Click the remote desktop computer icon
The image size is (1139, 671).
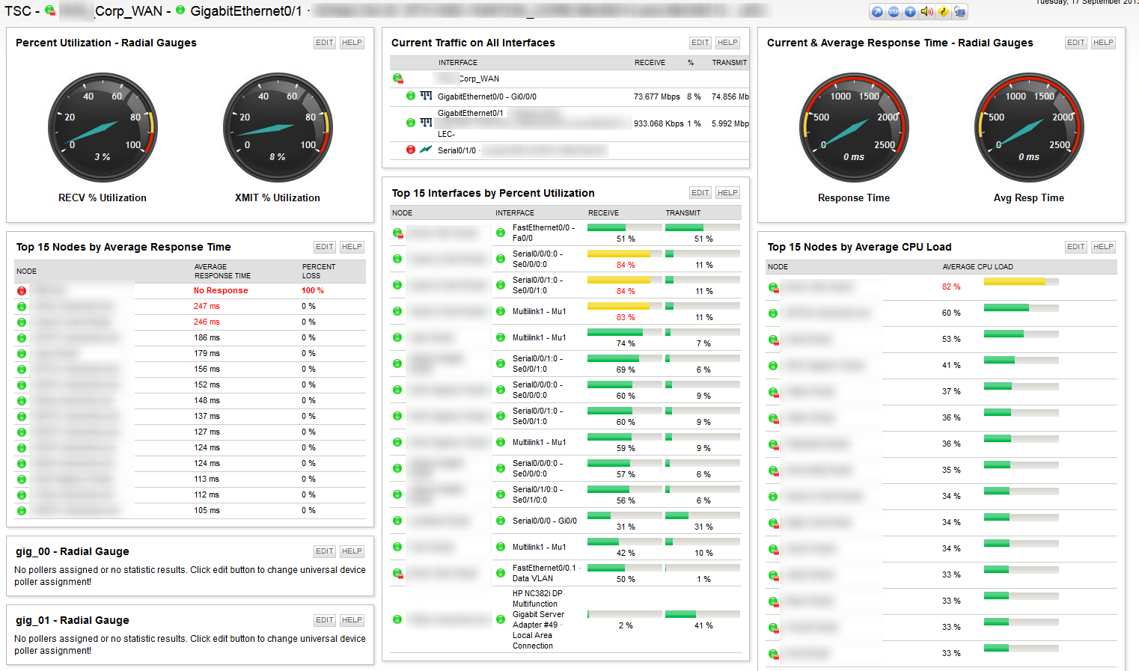[x=959, y=11]
